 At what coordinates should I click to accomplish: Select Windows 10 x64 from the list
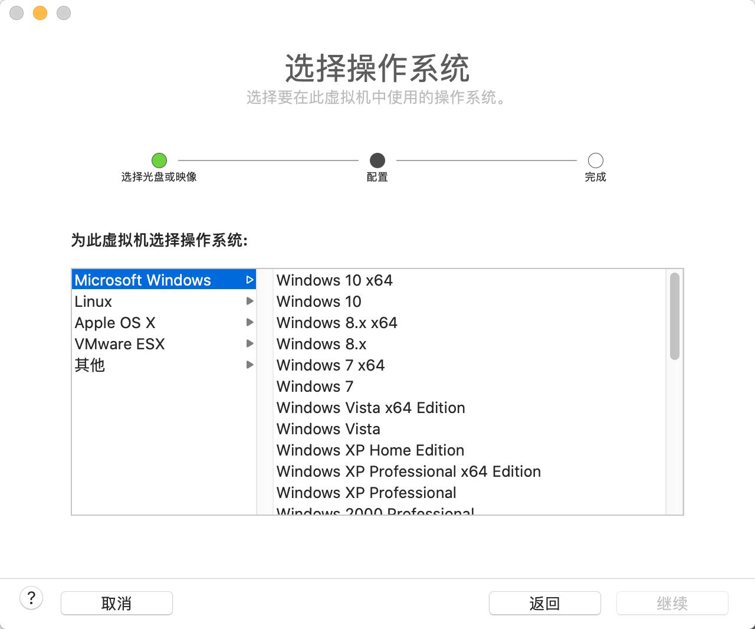point(334,280)
